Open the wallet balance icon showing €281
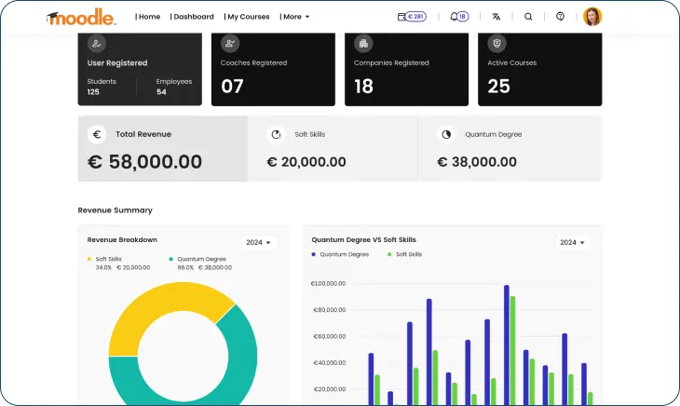 point(412,17)
